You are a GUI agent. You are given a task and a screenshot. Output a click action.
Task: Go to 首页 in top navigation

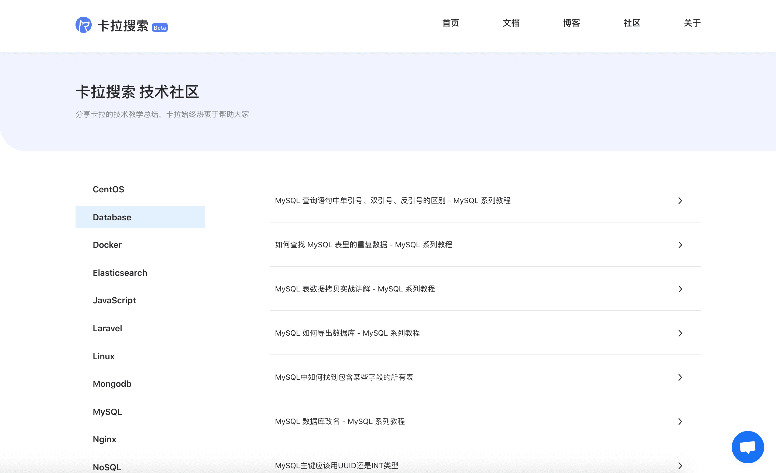[x=450, y=23]
